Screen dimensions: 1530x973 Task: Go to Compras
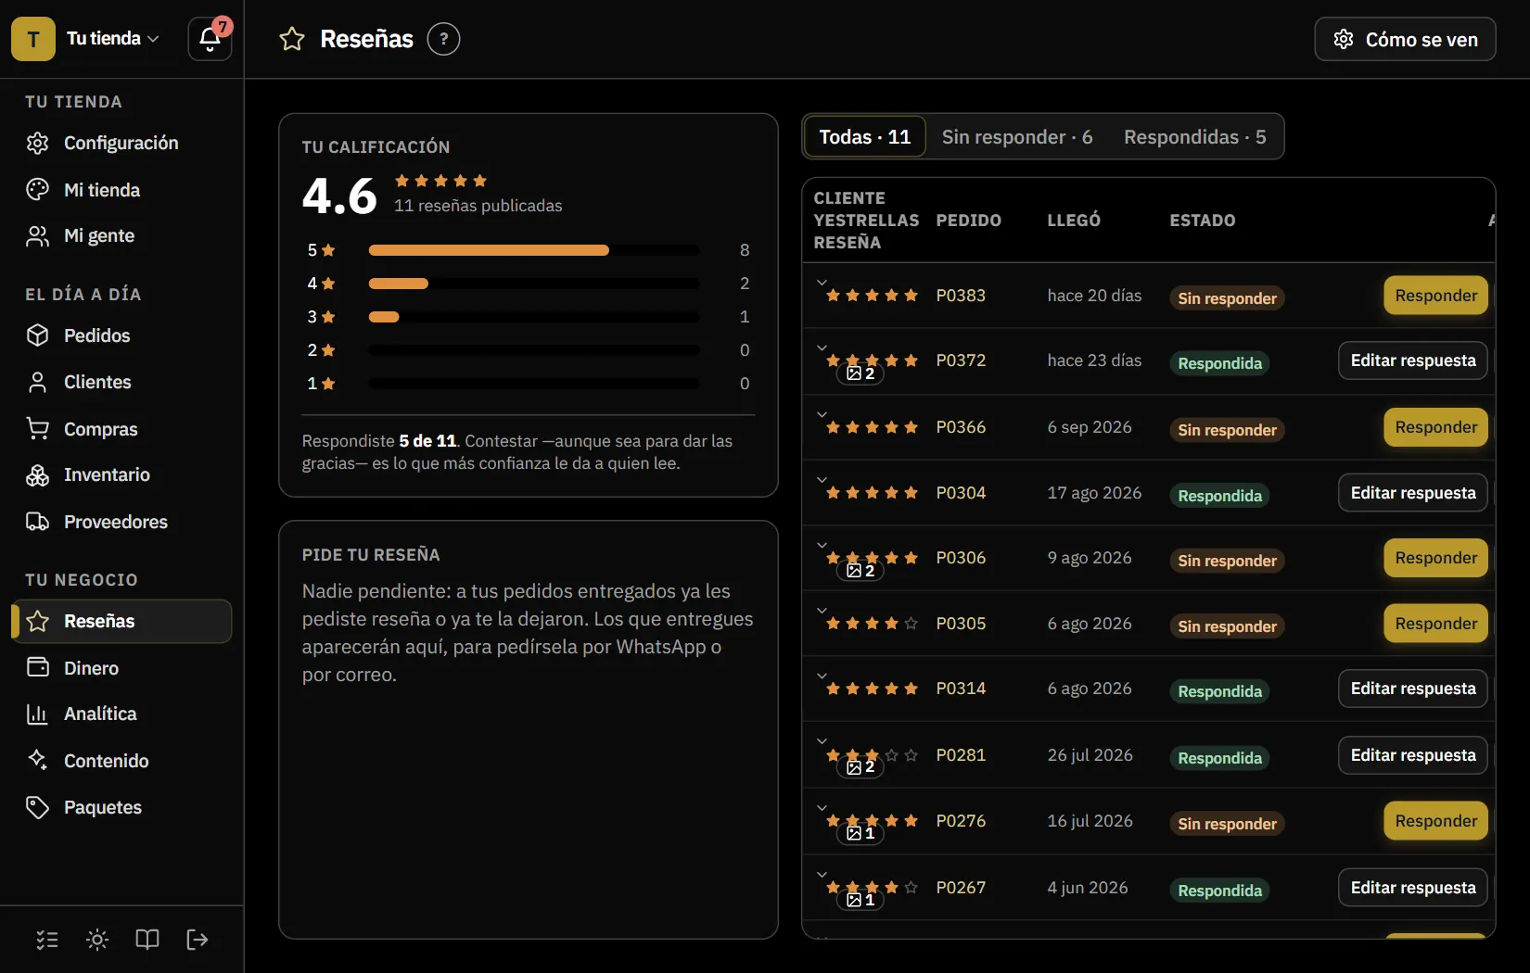pyautogui.click(x=121, y=429)
